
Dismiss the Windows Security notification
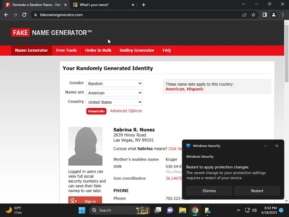point(209,191)
